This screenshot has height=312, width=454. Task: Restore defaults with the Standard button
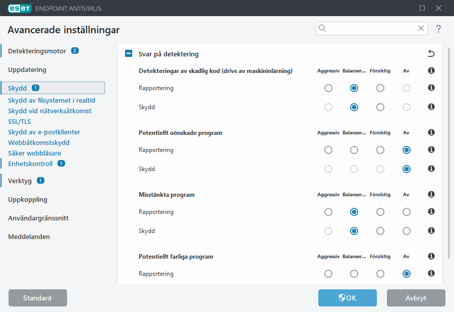pyautogui.click(x=37, y=297)
